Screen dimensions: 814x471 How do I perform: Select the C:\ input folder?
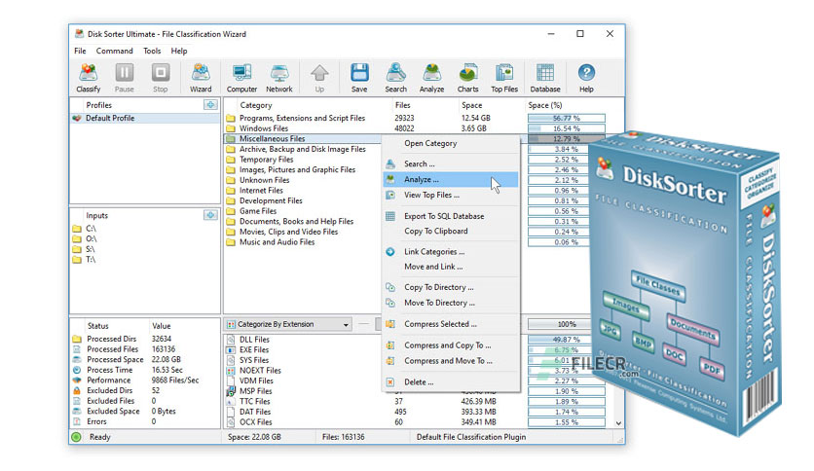85,229
